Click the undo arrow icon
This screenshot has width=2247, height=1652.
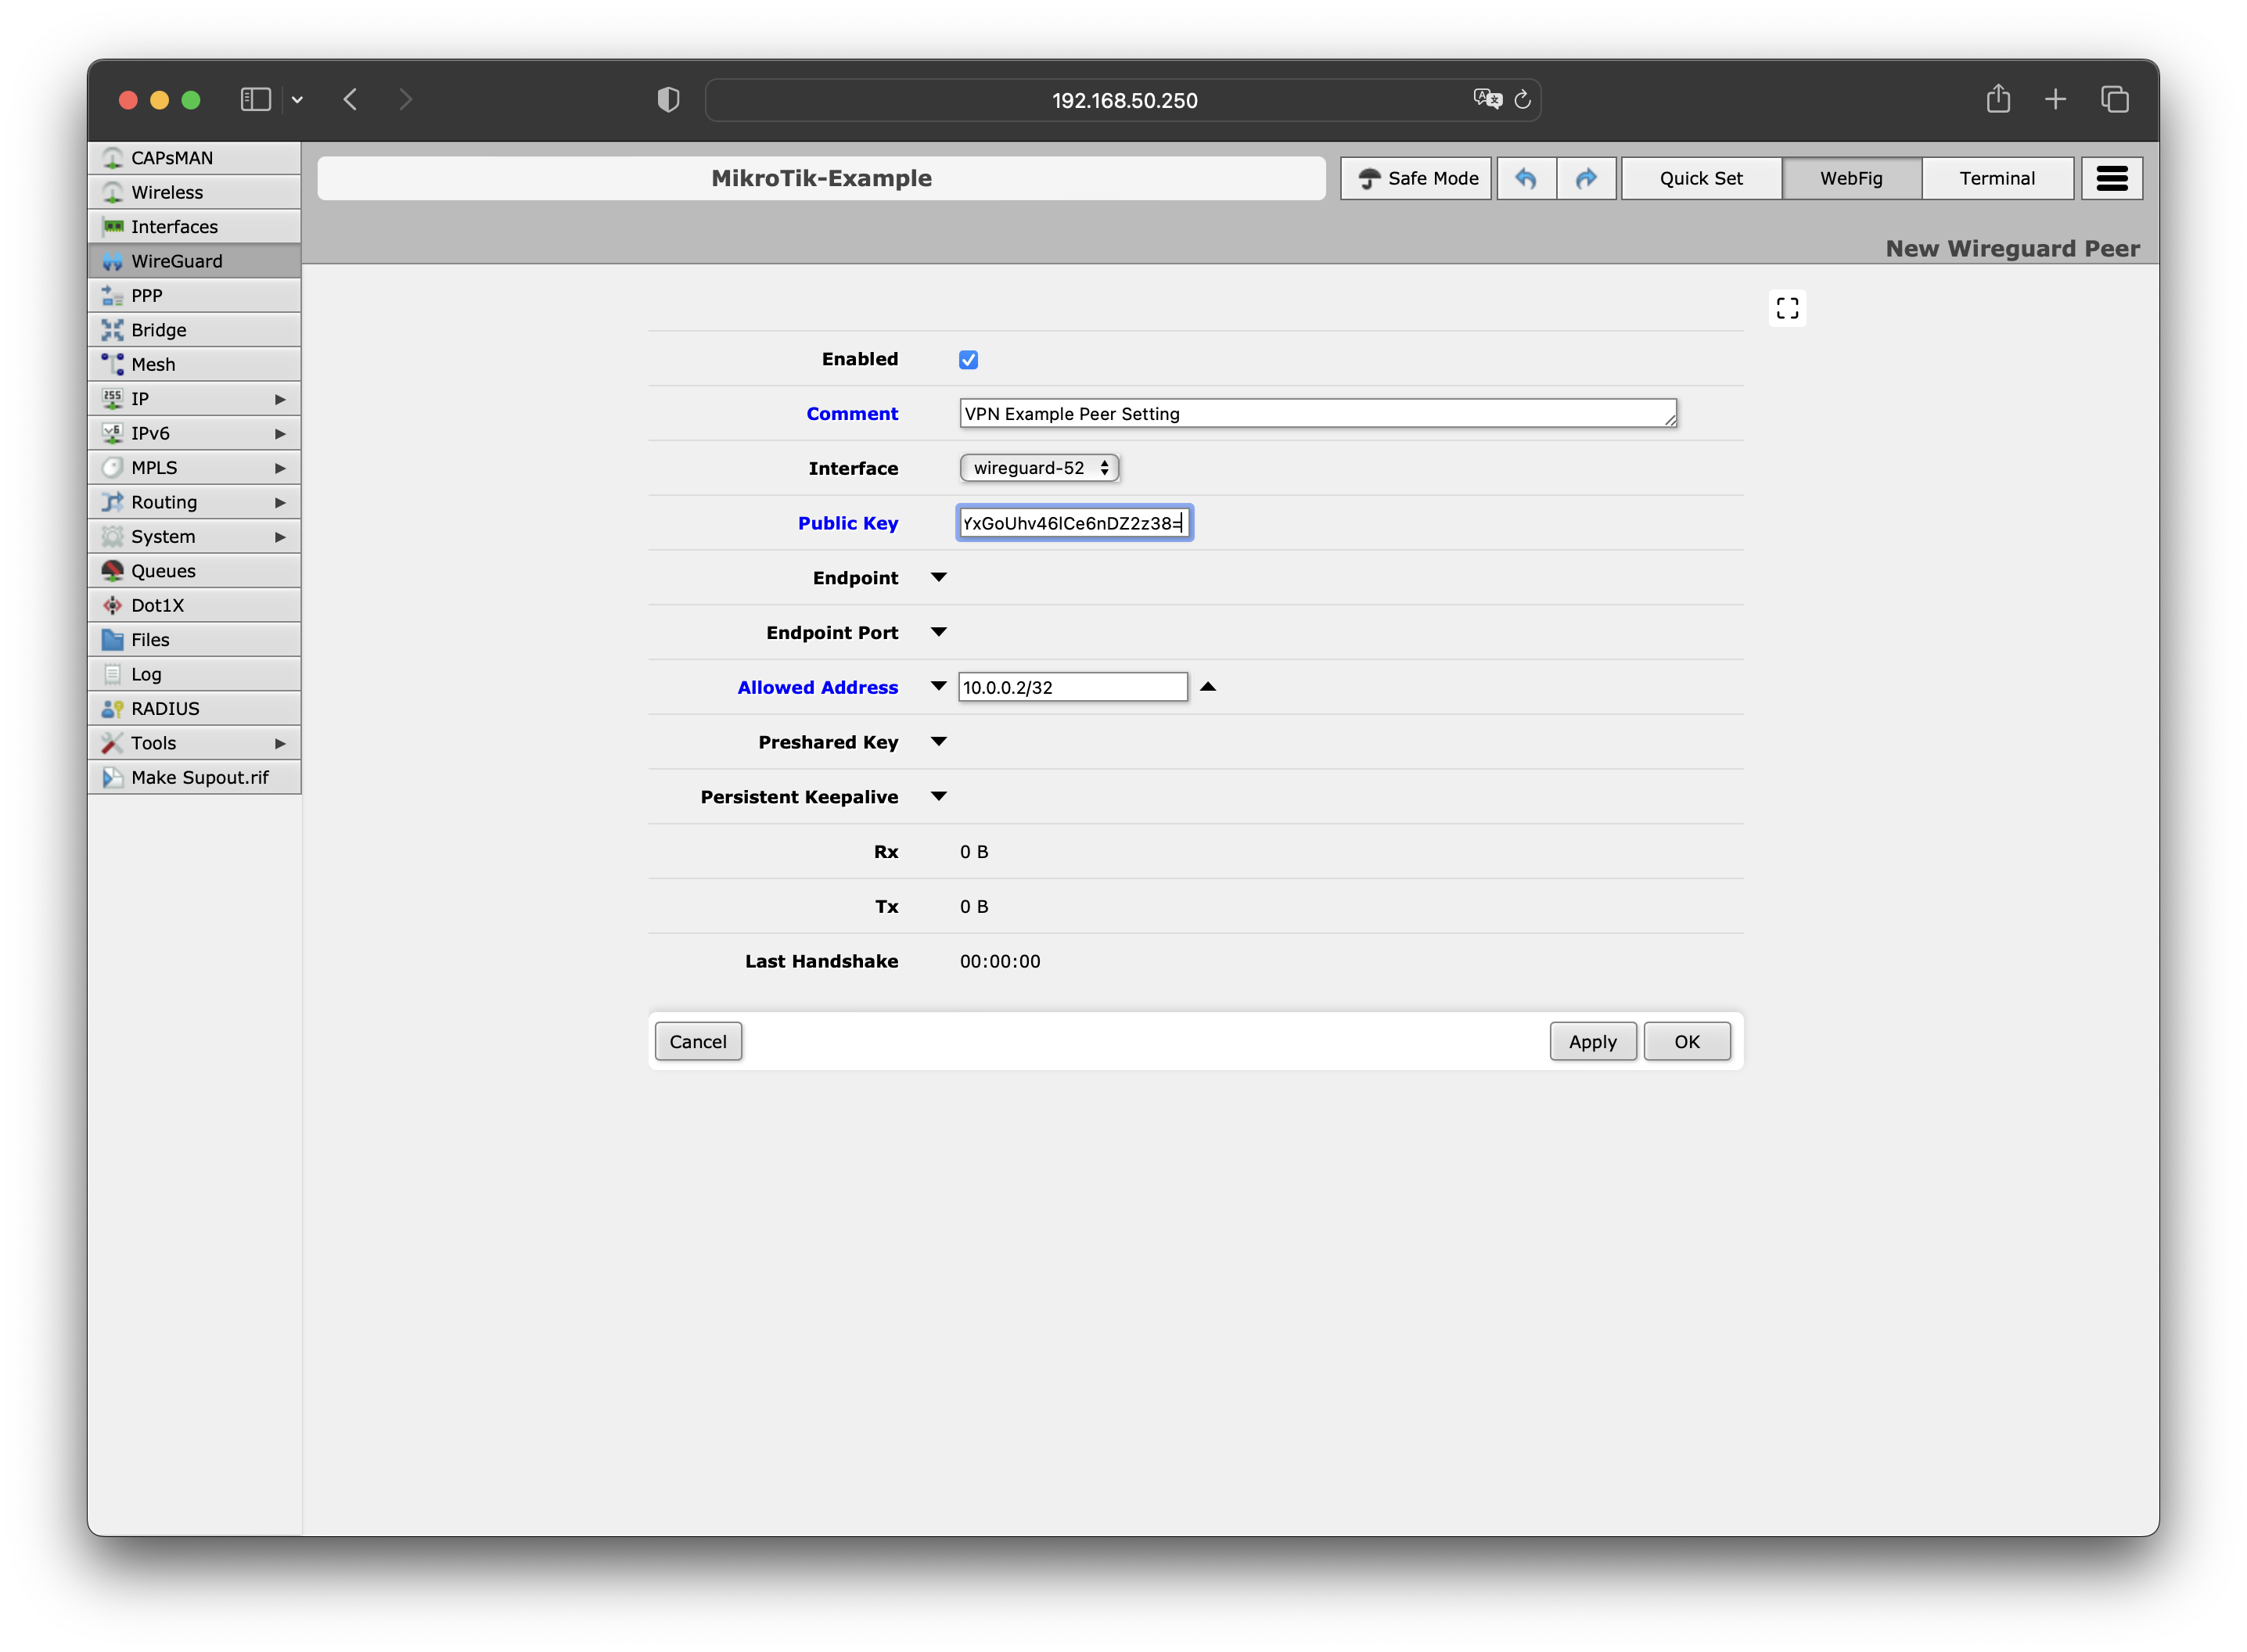click(x=1525, y=178)
